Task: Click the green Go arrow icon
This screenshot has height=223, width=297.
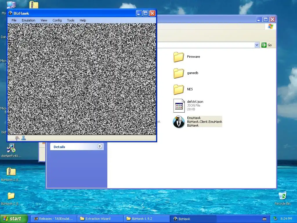Action: [x=264, y=45]
